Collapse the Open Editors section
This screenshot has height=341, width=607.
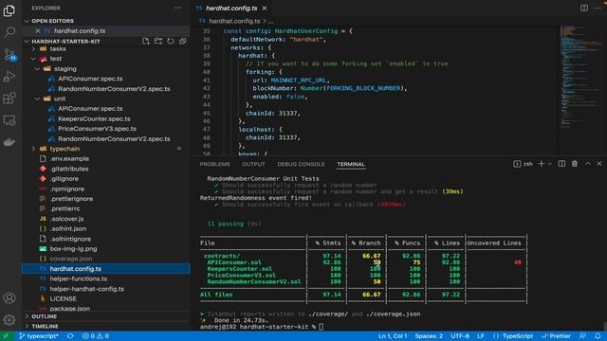click(x=105, y=21)
